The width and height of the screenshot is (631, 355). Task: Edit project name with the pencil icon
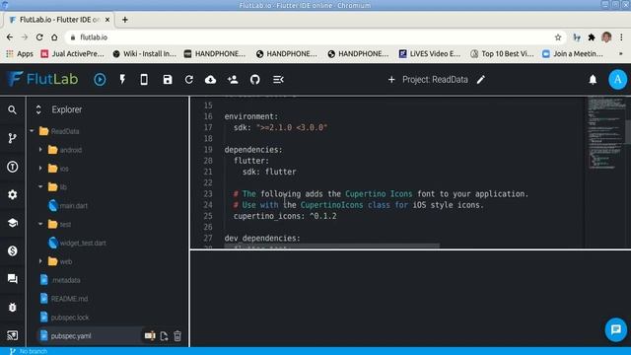click(481, 80)
